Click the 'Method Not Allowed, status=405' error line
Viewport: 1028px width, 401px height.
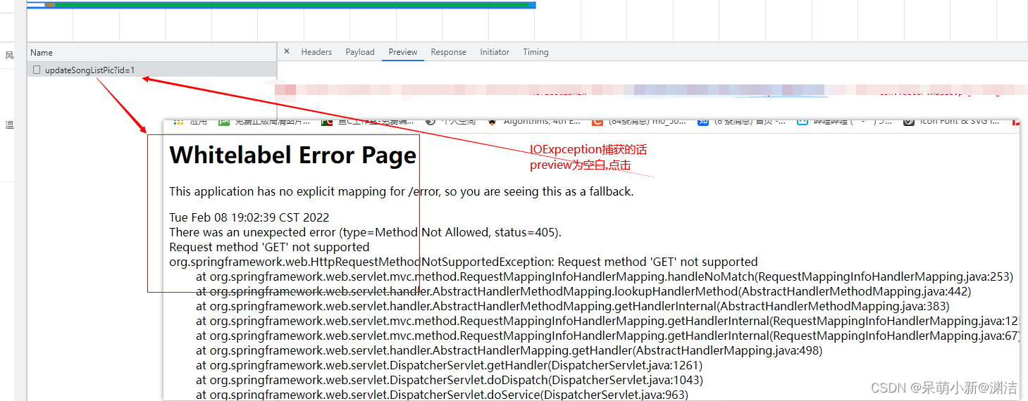pyautogui.click(x=365, y=232)
